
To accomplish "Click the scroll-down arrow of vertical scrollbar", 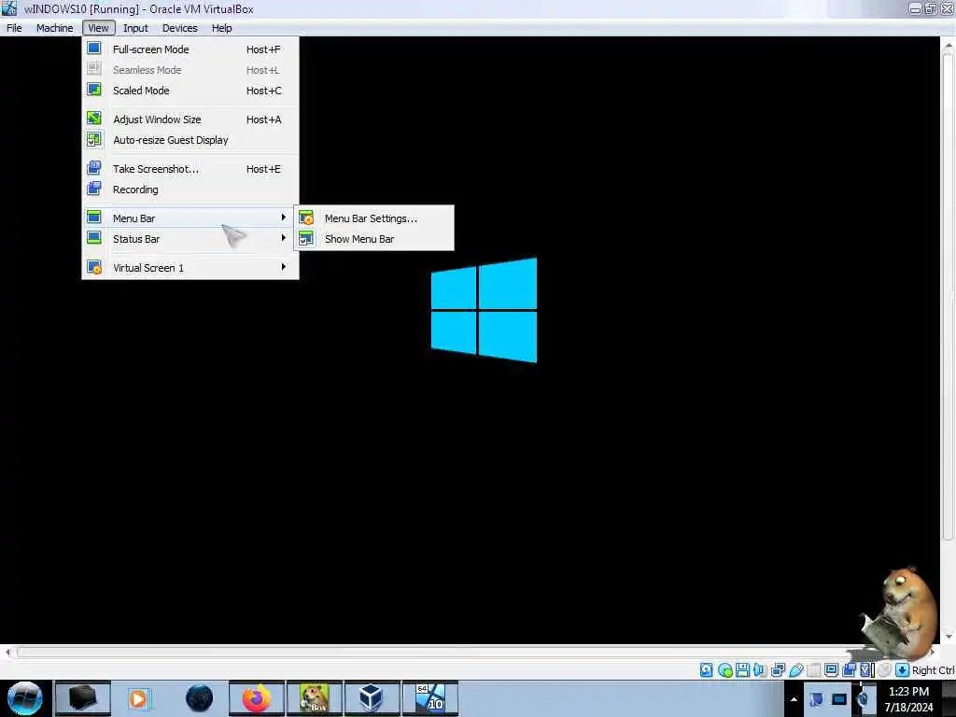I will click(949, 637).
